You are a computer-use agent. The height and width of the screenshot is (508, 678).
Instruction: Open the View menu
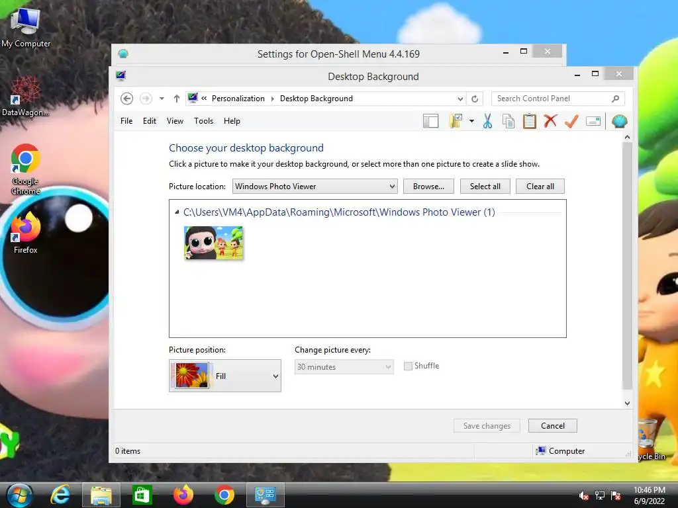(175, 121)
